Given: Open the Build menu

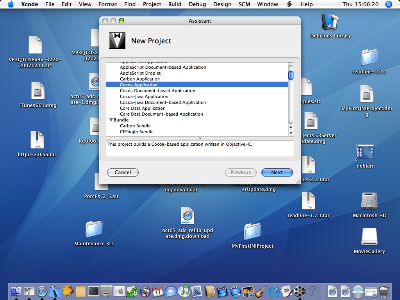Looking at the screenshot, I should [x=175, y=4].
